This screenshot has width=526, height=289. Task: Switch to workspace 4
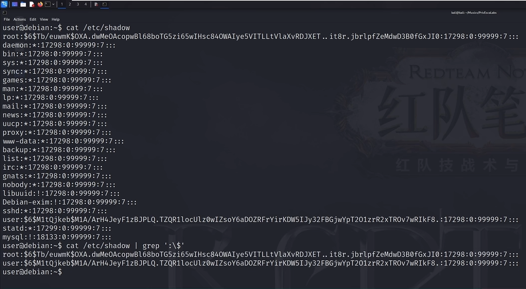pyautogui.click(x=86, y=4)
